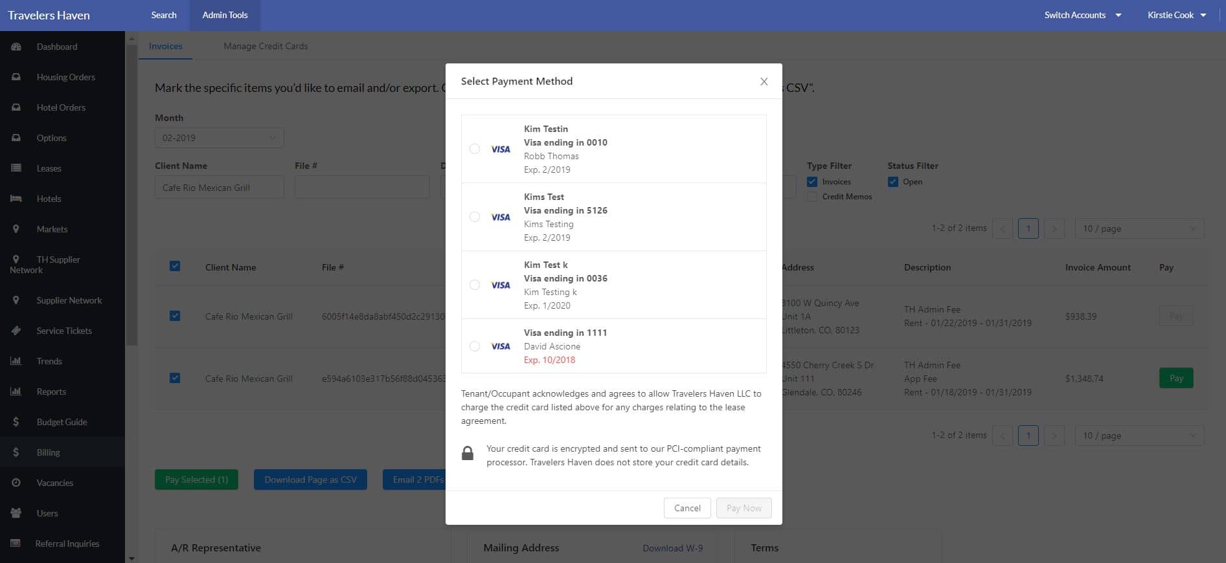The image size is (1226, 563).
Task: Click the Client Name input field
Action: 219,187
